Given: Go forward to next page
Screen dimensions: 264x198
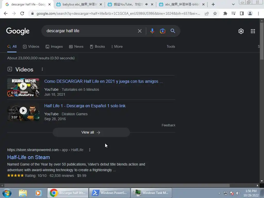Looking at the screenshot, I should click(x=14, y=13).
